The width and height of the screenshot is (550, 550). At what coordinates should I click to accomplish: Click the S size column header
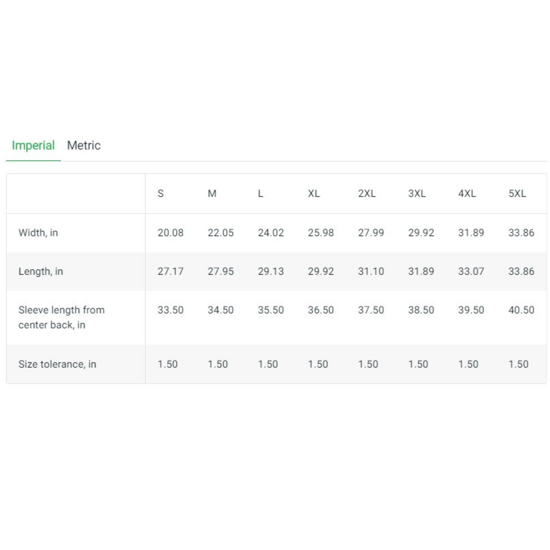[x=161, y=194]
